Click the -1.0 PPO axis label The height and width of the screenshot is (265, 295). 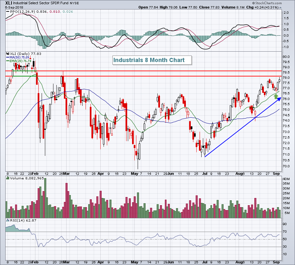pos(285,47)
